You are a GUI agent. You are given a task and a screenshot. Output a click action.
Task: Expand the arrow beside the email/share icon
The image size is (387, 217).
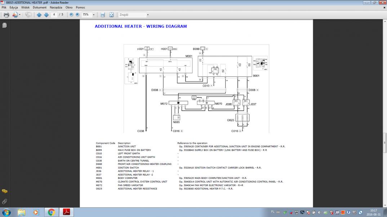click(x=20, y=15)
